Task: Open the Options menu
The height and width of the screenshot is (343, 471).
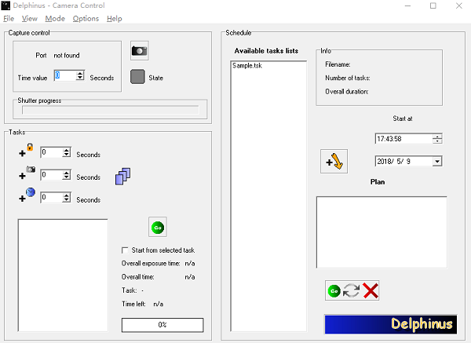Action: tap(86, 18)
